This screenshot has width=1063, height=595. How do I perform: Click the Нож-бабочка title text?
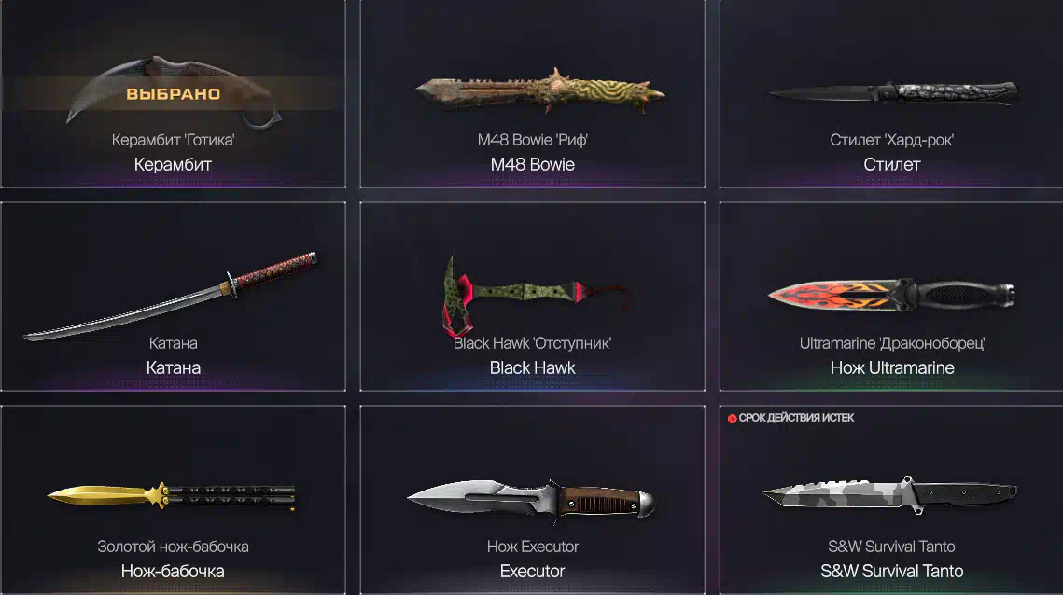(x=173, y=572)
